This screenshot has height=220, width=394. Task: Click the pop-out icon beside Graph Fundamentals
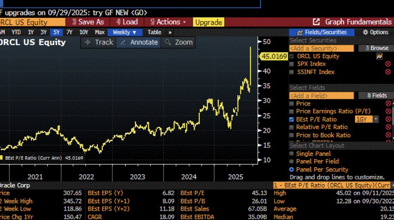[x=316, y=22]
